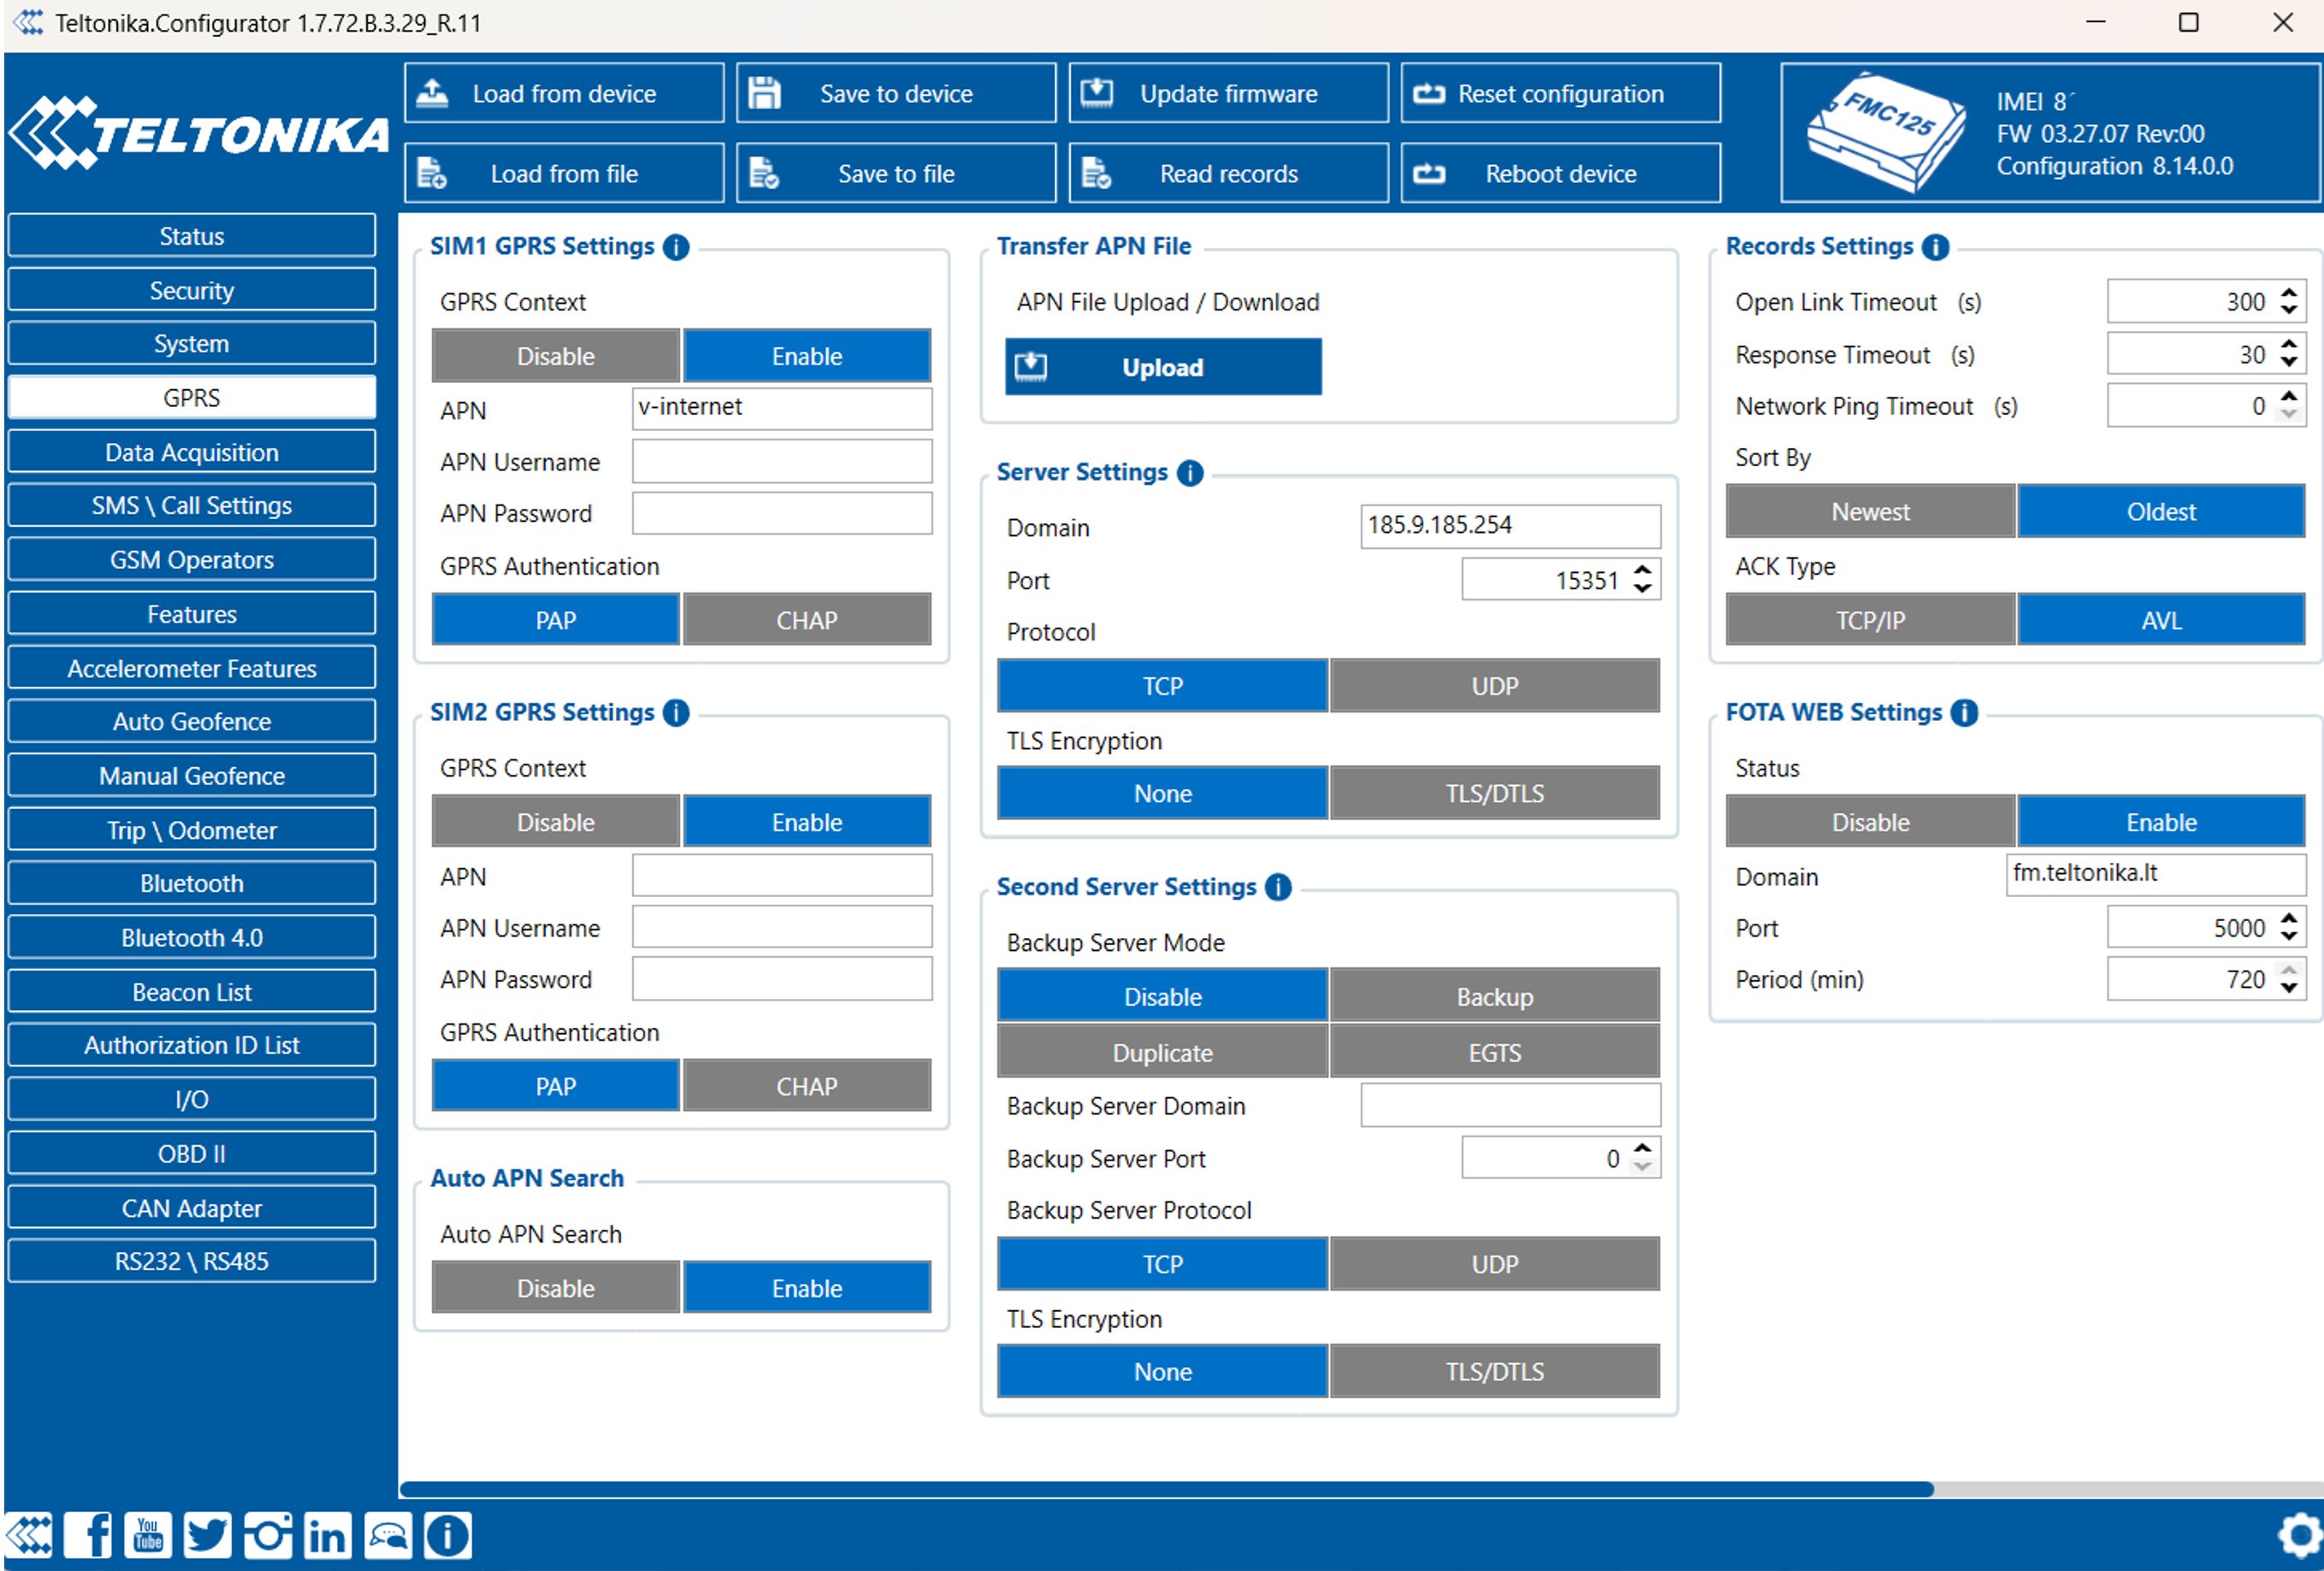Increase server Port 15351 value
The width and height of the screenshot is (2324, 1571).
coord(1642,571)
